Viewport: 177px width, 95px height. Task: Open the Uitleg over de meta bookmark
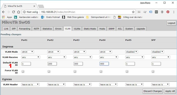130,17
